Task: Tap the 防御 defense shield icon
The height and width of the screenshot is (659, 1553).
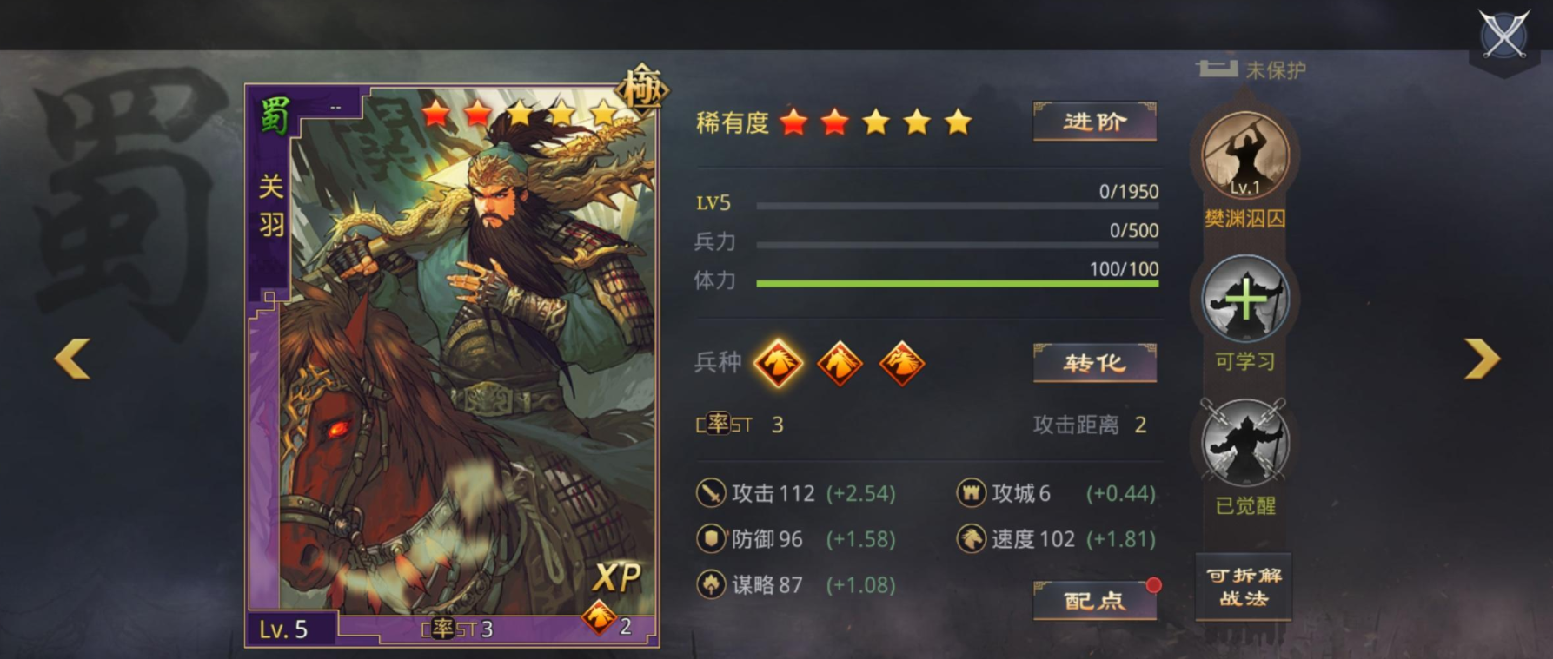Action: [x=711, y=539]
